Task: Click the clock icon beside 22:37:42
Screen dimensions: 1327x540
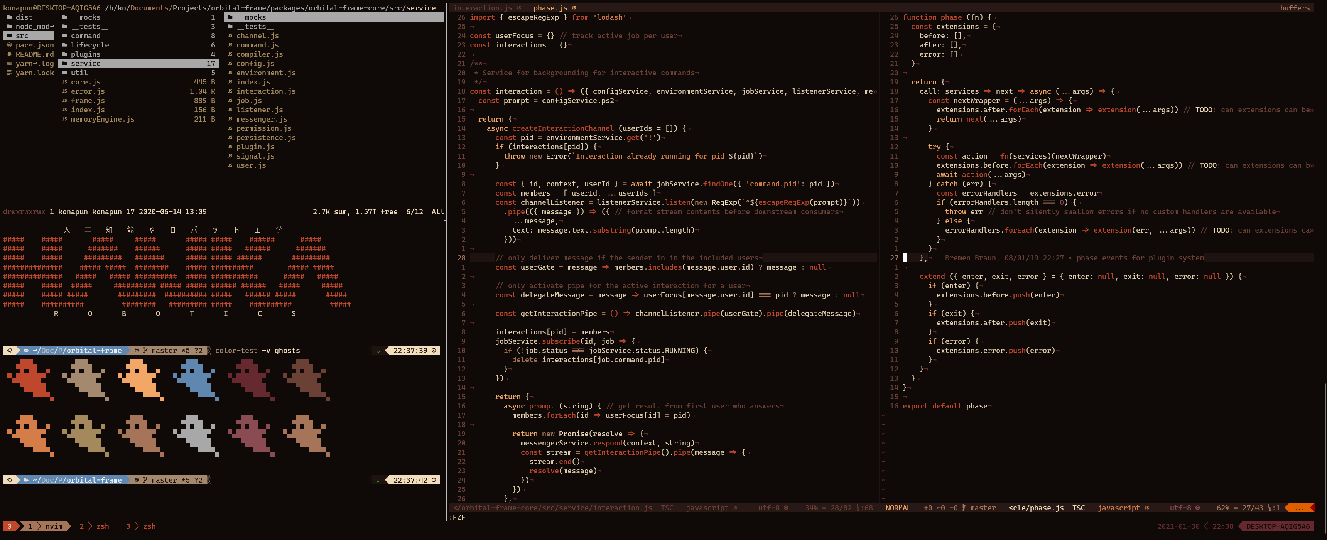Action: coord(434,480)
